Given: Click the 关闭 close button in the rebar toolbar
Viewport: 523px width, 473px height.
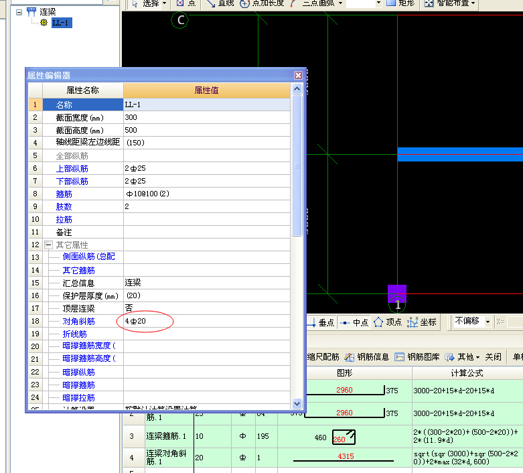Looking at the screenshot, I should (x=493, y=357).
